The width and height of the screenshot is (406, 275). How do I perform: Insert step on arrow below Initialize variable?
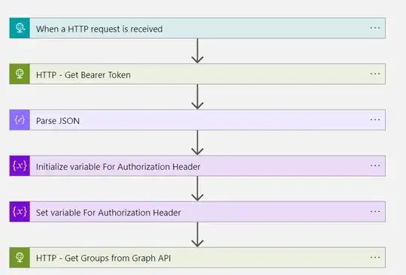[197, 189]
